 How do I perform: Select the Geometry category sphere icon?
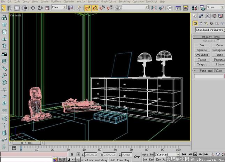tap(195, 23)
